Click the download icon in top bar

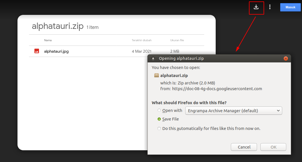click(256, 7)
